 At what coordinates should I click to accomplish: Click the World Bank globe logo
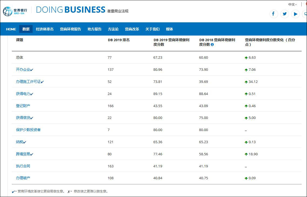pos(7,11)
